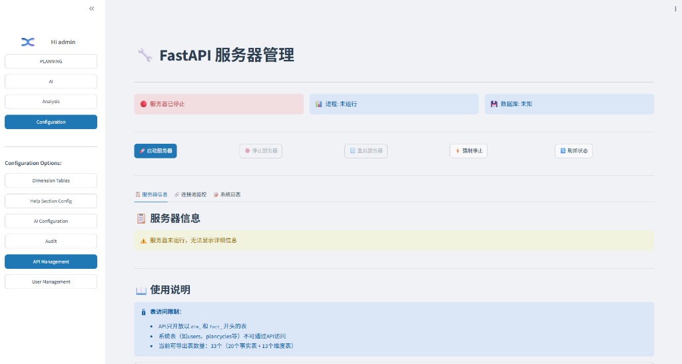Force stop the server with the lightning button
The image size is (682, 364).
468,151
